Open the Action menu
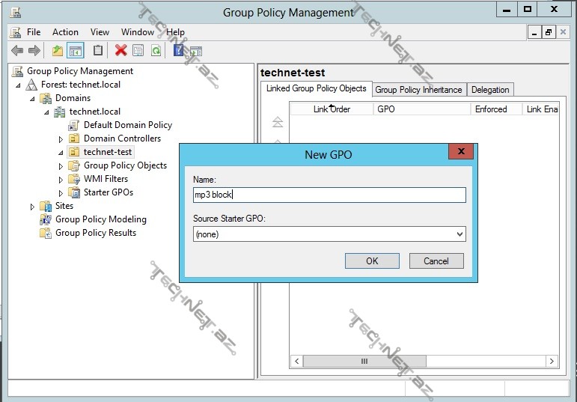The height and width of the screenshot is (402, 577). (65, 32)
